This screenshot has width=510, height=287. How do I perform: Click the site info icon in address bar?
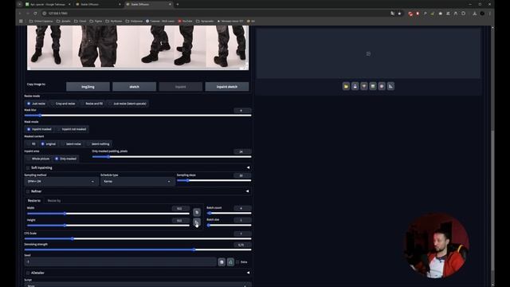(x=45, y=14)
